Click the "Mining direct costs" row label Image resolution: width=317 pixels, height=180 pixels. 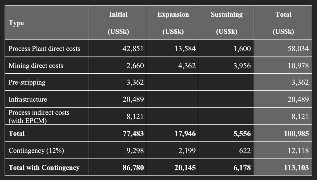point(36,65)
